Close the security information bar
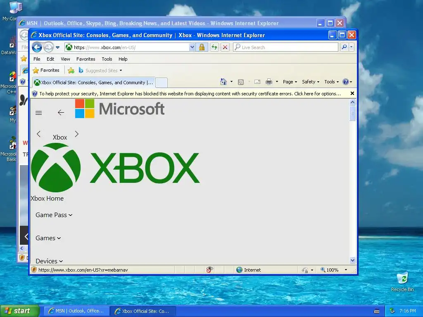 click(x=352, y=93)
